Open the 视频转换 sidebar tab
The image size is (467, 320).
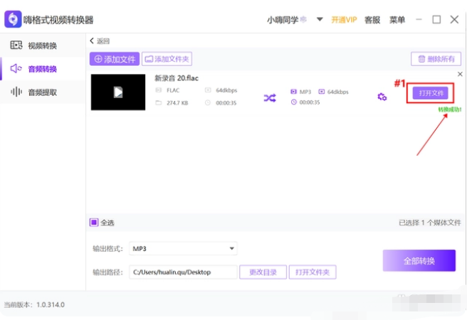(42, 46)
